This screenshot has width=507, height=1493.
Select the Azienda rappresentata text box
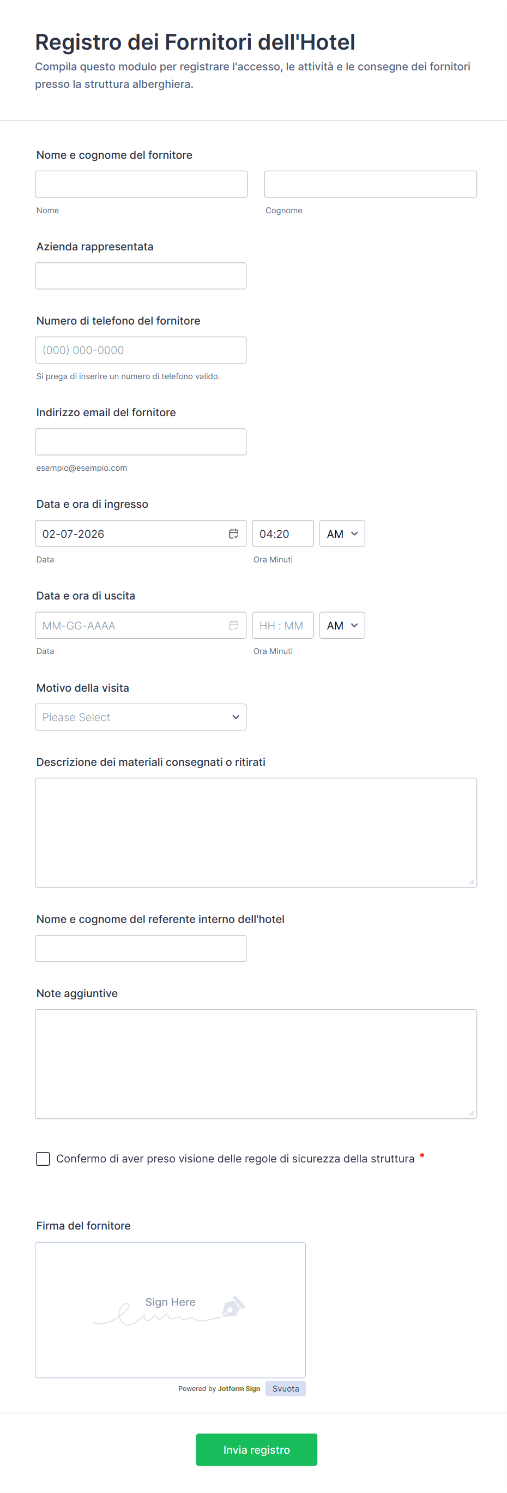coord(140,276)
